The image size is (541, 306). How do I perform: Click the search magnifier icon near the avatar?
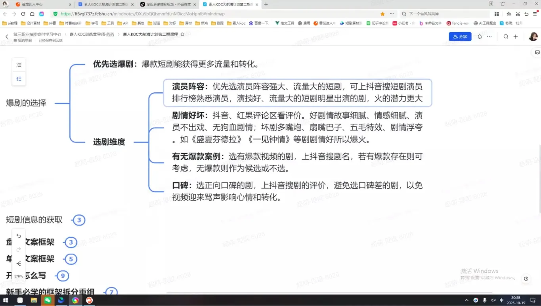(506, 36)
